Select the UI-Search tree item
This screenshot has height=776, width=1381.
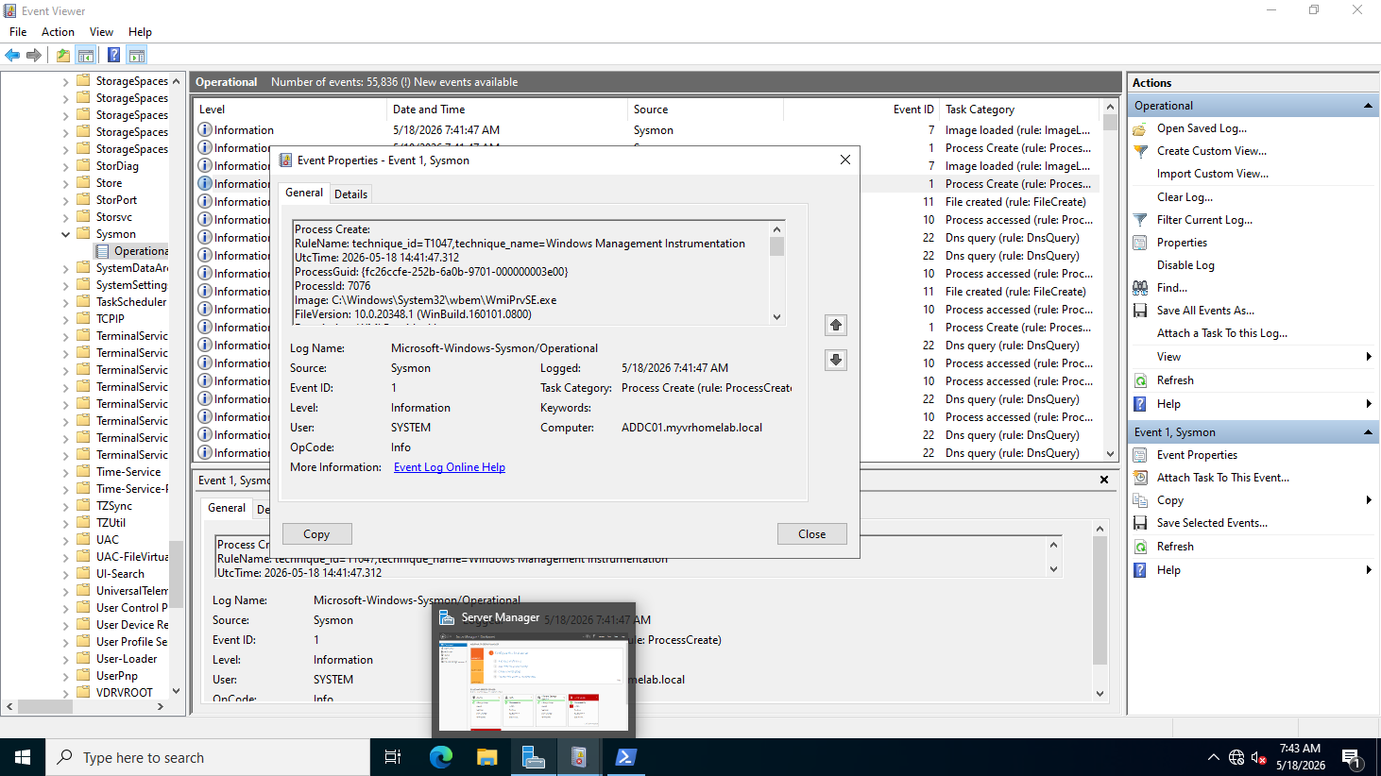pyautogui.click(x=120, y=574)
